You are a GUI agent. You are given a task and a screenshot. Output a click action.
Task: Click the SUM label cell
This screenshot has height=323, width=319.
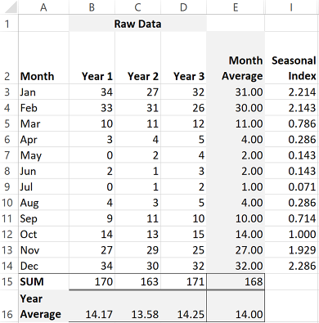tap(43, 281)
